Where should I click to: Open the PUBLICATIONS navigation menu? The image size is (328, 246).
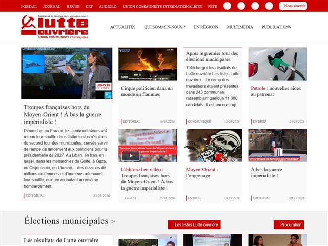tap(276, 27)
